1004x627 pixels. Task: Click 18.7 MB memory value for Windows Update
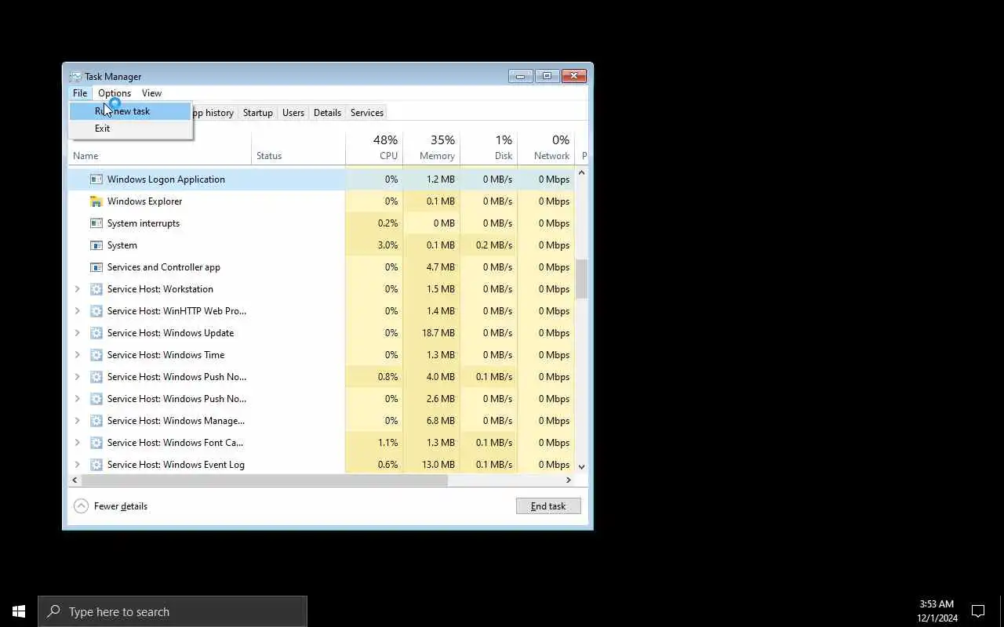[438, 333]
